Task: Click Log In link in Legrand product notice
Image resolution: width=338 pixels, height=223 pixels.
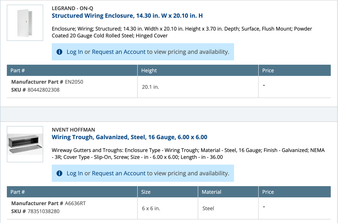Action: pyautogui.click(x=75, y=52)
